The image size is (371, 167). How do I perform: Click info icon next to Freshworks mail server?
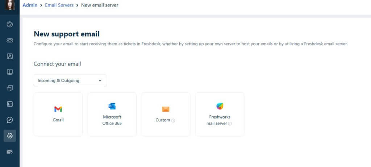click(230, 124)
